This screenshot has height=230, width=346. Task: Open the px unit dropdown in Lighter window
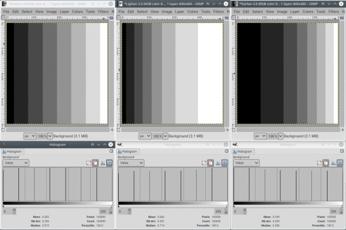click(x=145, y=136)
